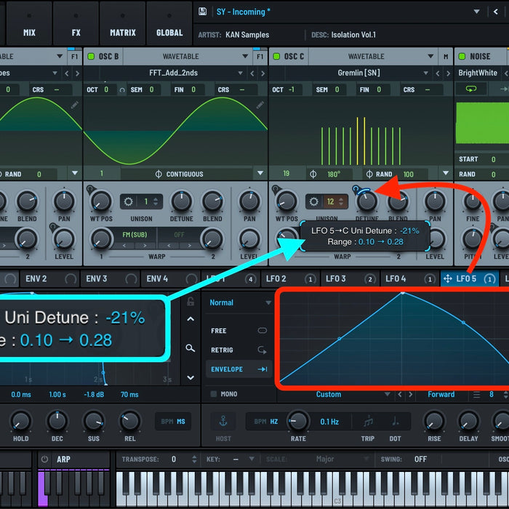Click LFO 5 drag-to-assign move icon
The height and width of the screenshot is (509, 509).
(x=448, y=278)
